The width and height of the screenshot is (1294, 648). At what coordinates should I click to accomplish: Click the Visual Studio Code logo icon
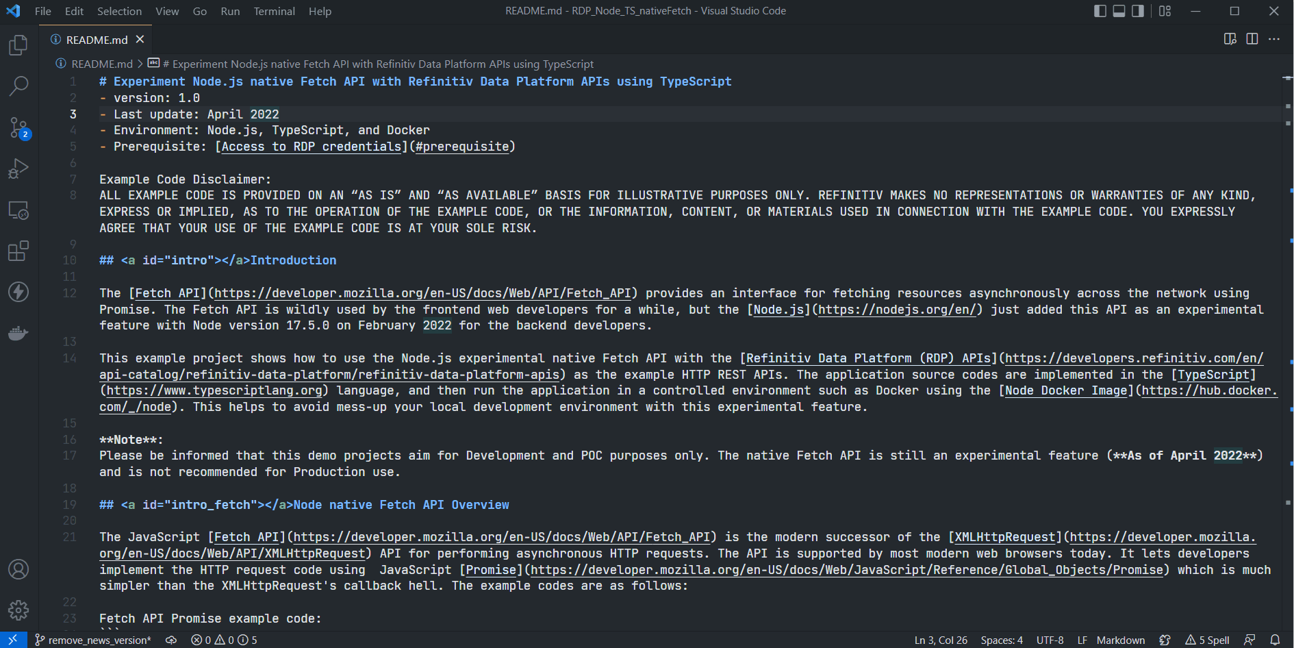click(13, 11)
